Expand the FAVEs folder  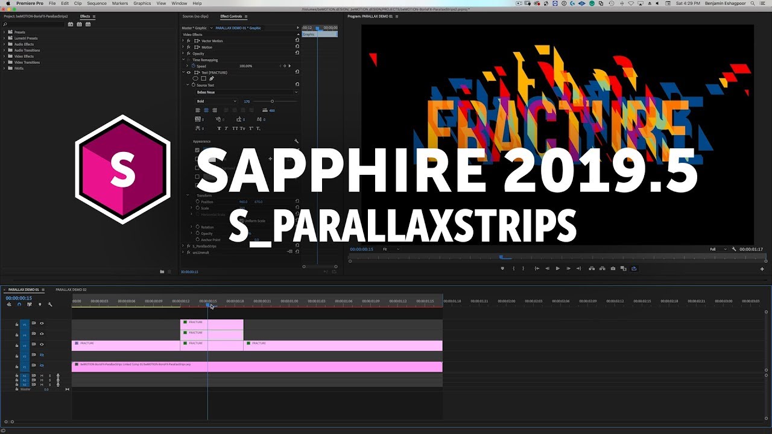pos(4,68)
